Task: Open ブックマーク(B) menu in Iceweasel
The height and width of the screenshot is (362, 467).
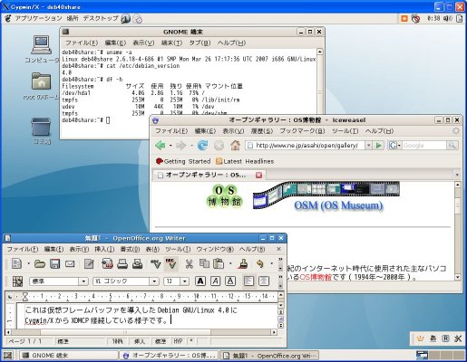Action: click(x=302, y=131)
